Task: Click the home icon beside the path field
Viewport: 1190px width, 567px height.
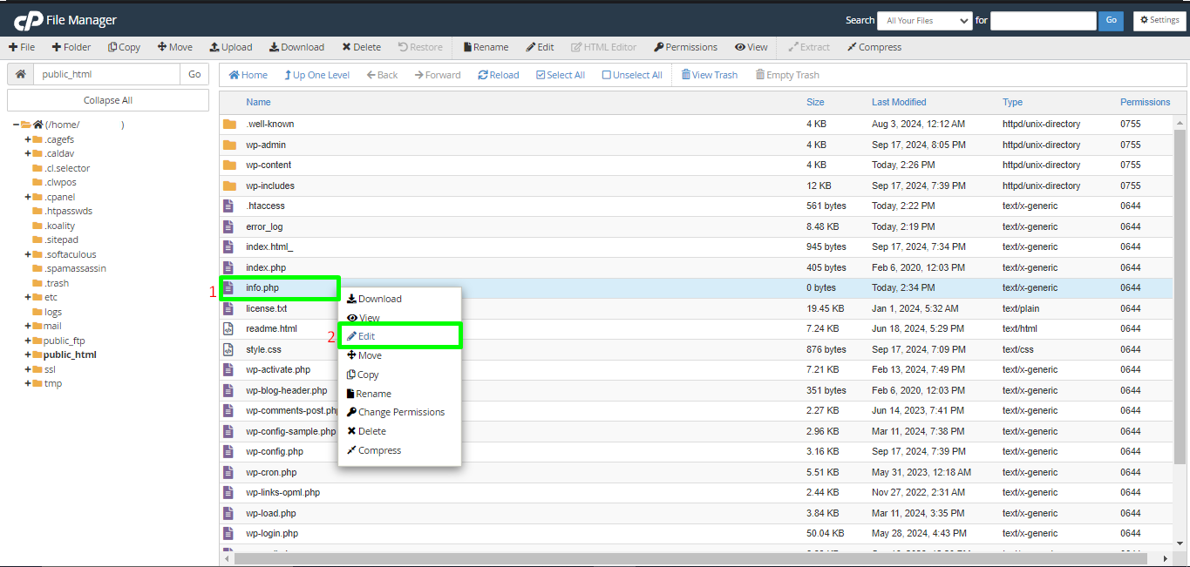Action: [x=19, y=74]
